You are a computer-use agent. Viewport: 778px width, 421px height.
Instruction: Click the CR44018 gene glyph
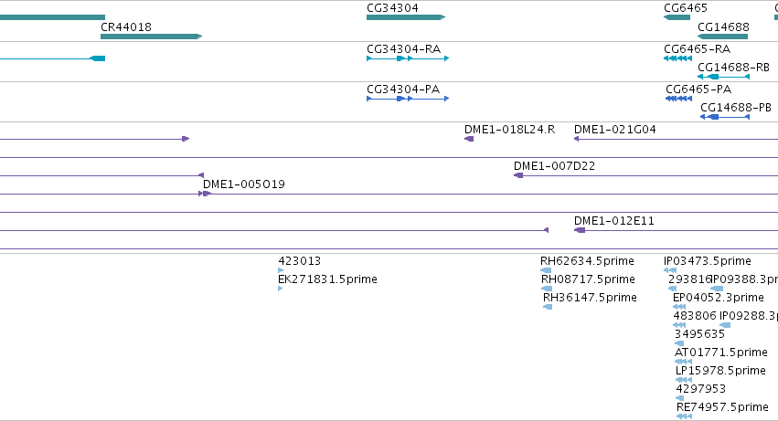[x=152, y=37]
